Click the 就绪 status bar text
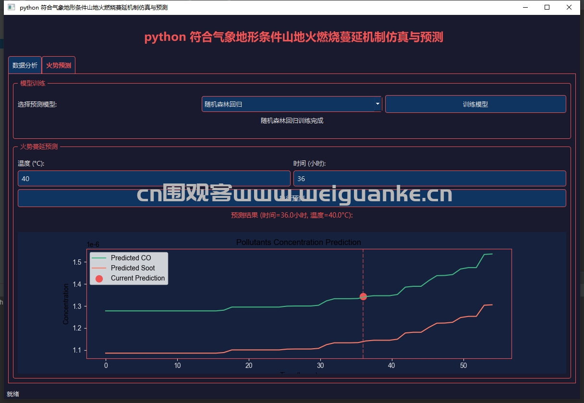The width and height of the screenshot is (584, 403). coord(13,394)
